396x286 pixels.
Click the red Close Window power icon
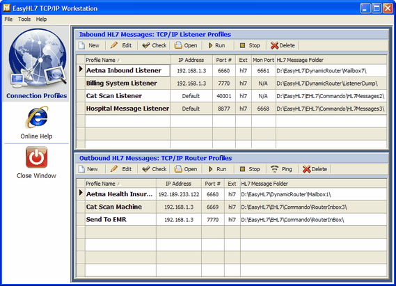pos(37,157)
